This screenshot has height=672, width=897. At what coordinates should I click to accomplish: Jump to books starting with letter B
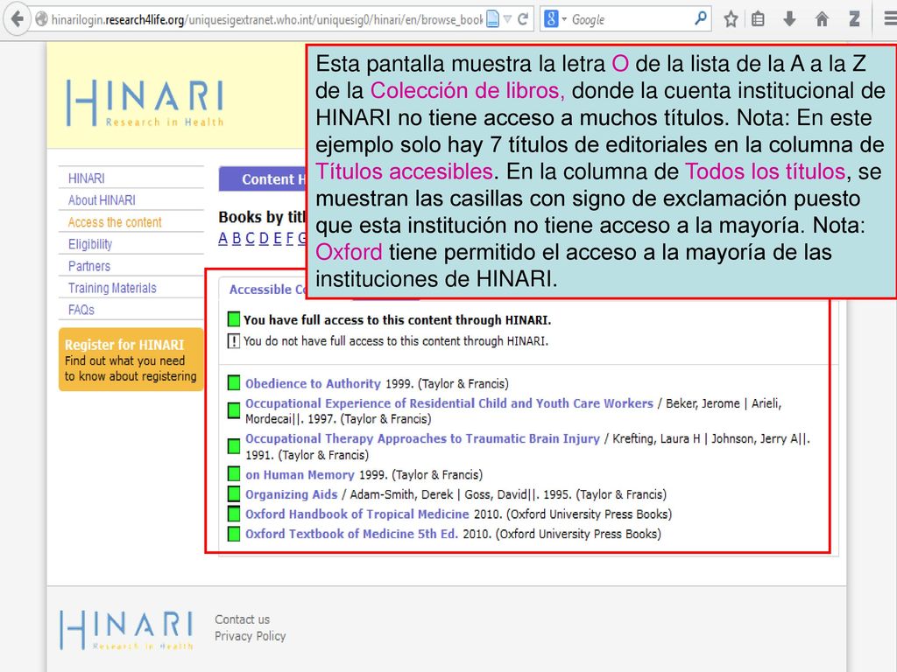(x=237, y=238)
